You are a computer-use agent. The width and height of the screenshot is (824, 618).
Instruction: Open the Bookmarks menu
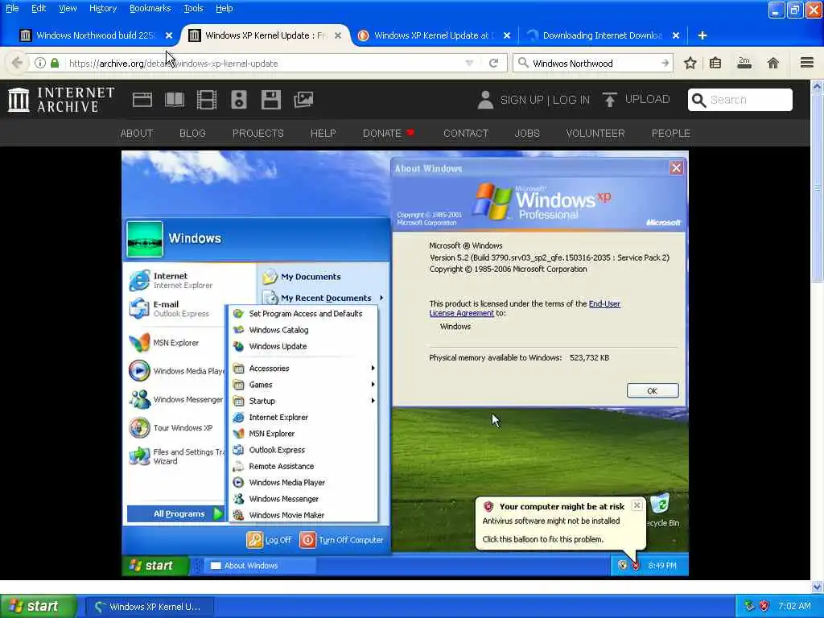tap(150, 8)
